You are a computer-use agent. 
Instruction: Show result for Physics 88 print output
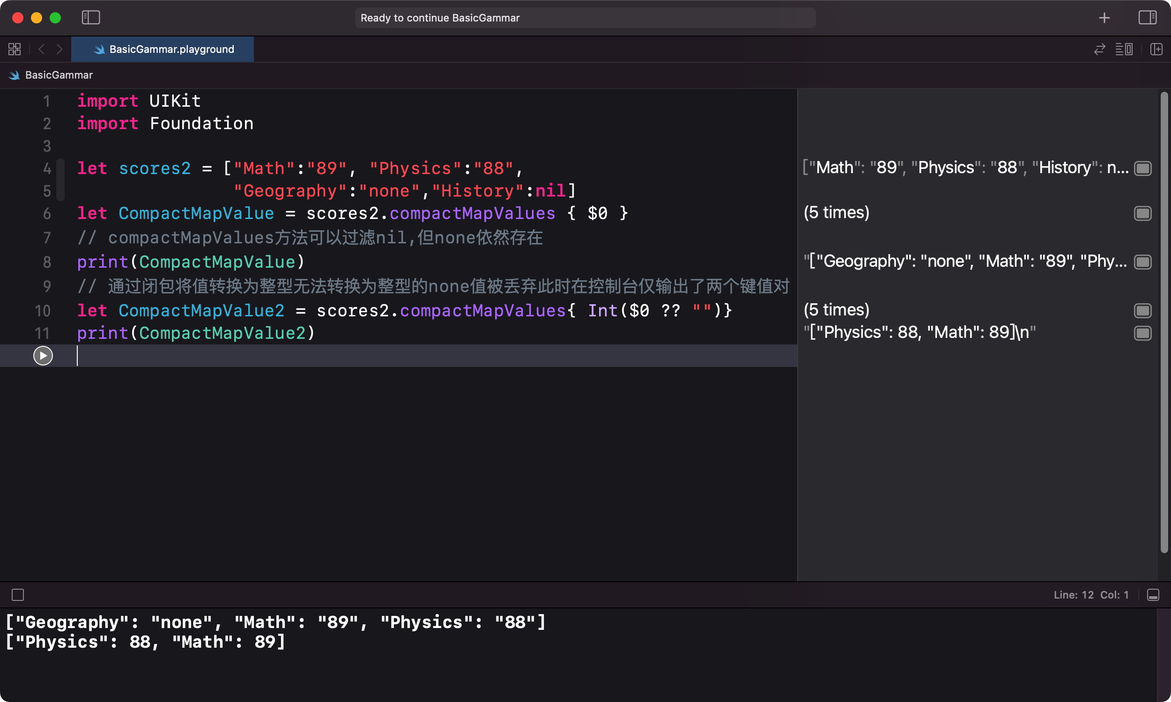[x=1142, y=333]
